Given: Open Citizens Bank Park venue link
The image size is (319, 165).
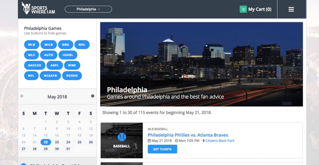Looking at the screenshot, I should pyautogui.click(x=220, y=141).
